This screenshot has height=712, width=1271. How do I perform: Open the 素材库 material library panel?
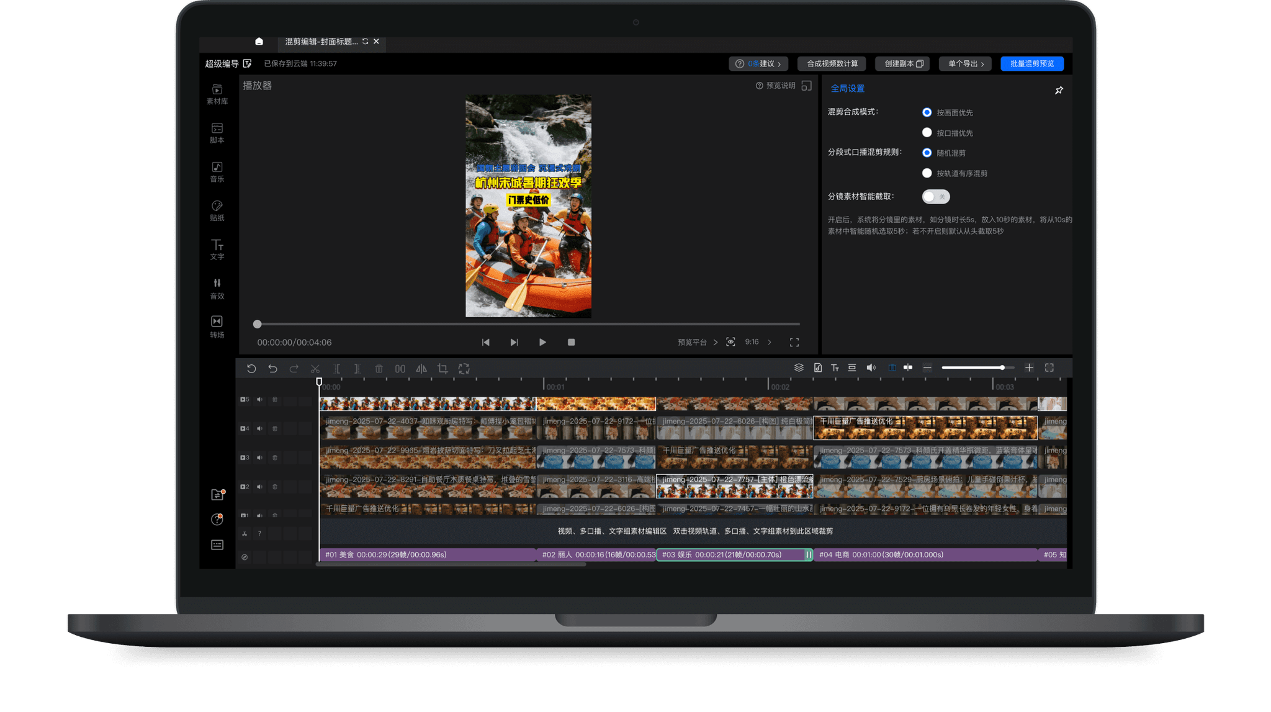point(217,94)
